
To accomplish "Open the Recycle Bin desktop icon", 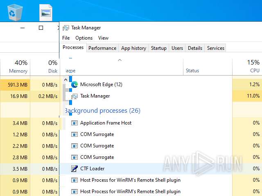I will 15,12.
